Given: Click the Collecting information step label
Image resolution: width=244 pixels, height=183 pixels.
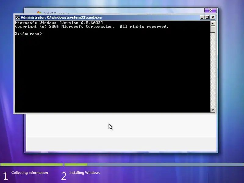Looking at the screenshot, I should point(30,173).
